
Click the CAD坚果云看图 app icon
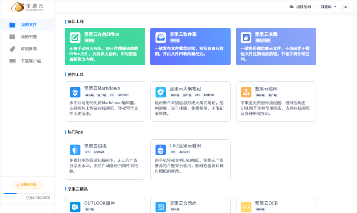coord(161,150)
